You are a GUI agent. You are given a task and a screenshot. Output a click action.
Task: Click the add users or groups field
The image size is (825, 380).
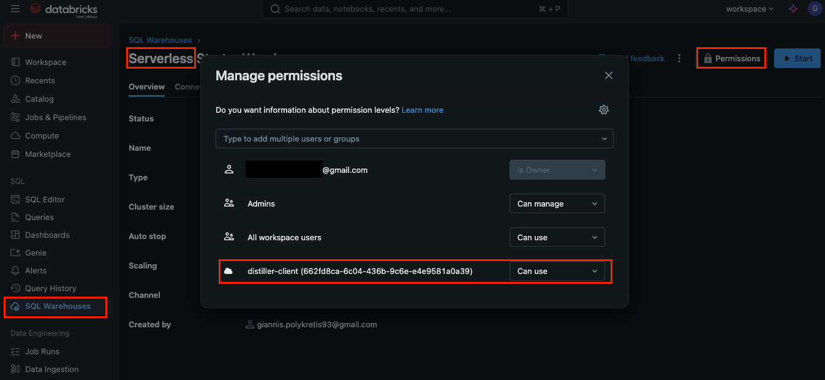coord(414,139)
